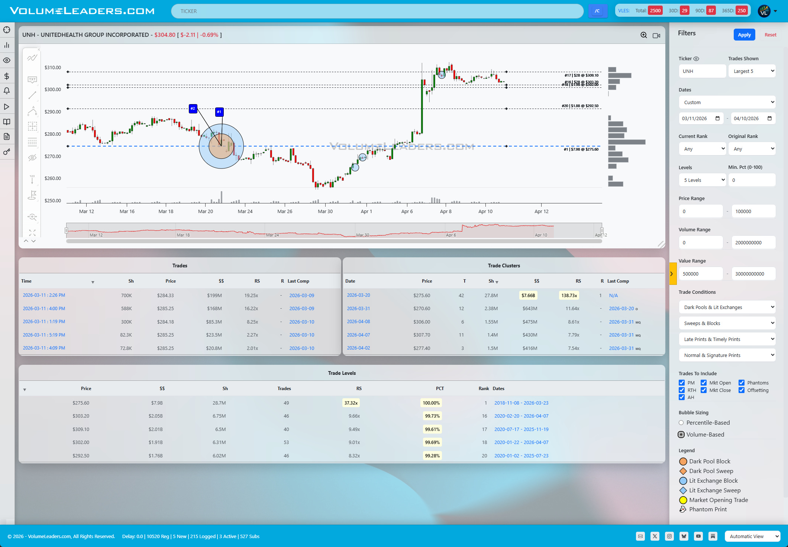Click the chart range navigator's left handle

(67, 230)
